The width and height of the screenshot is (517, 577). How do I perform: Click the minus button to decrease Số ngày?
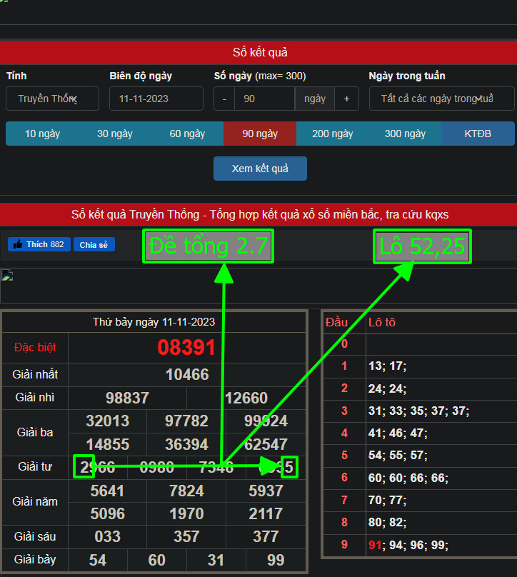[x=224, y=99]
